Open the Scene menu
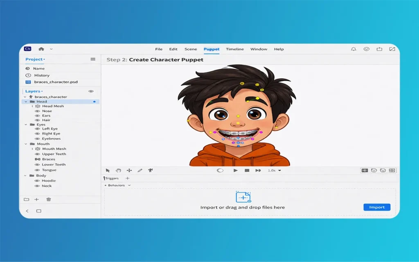 tap(191, 49)
